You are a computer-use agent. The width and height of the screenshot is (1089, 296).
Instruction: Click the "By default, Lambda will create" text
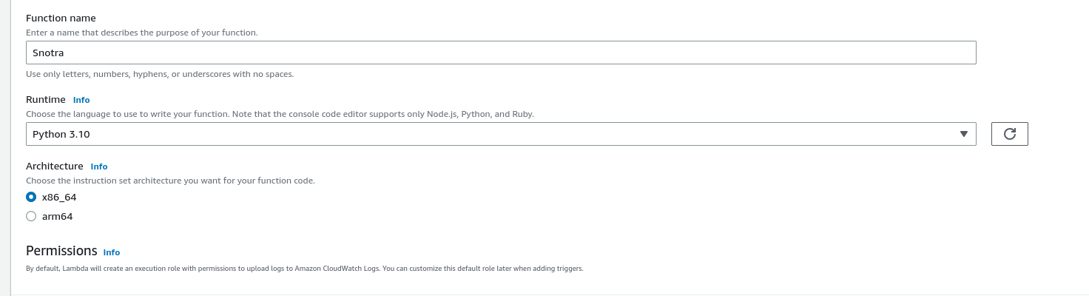click(304, 269)
